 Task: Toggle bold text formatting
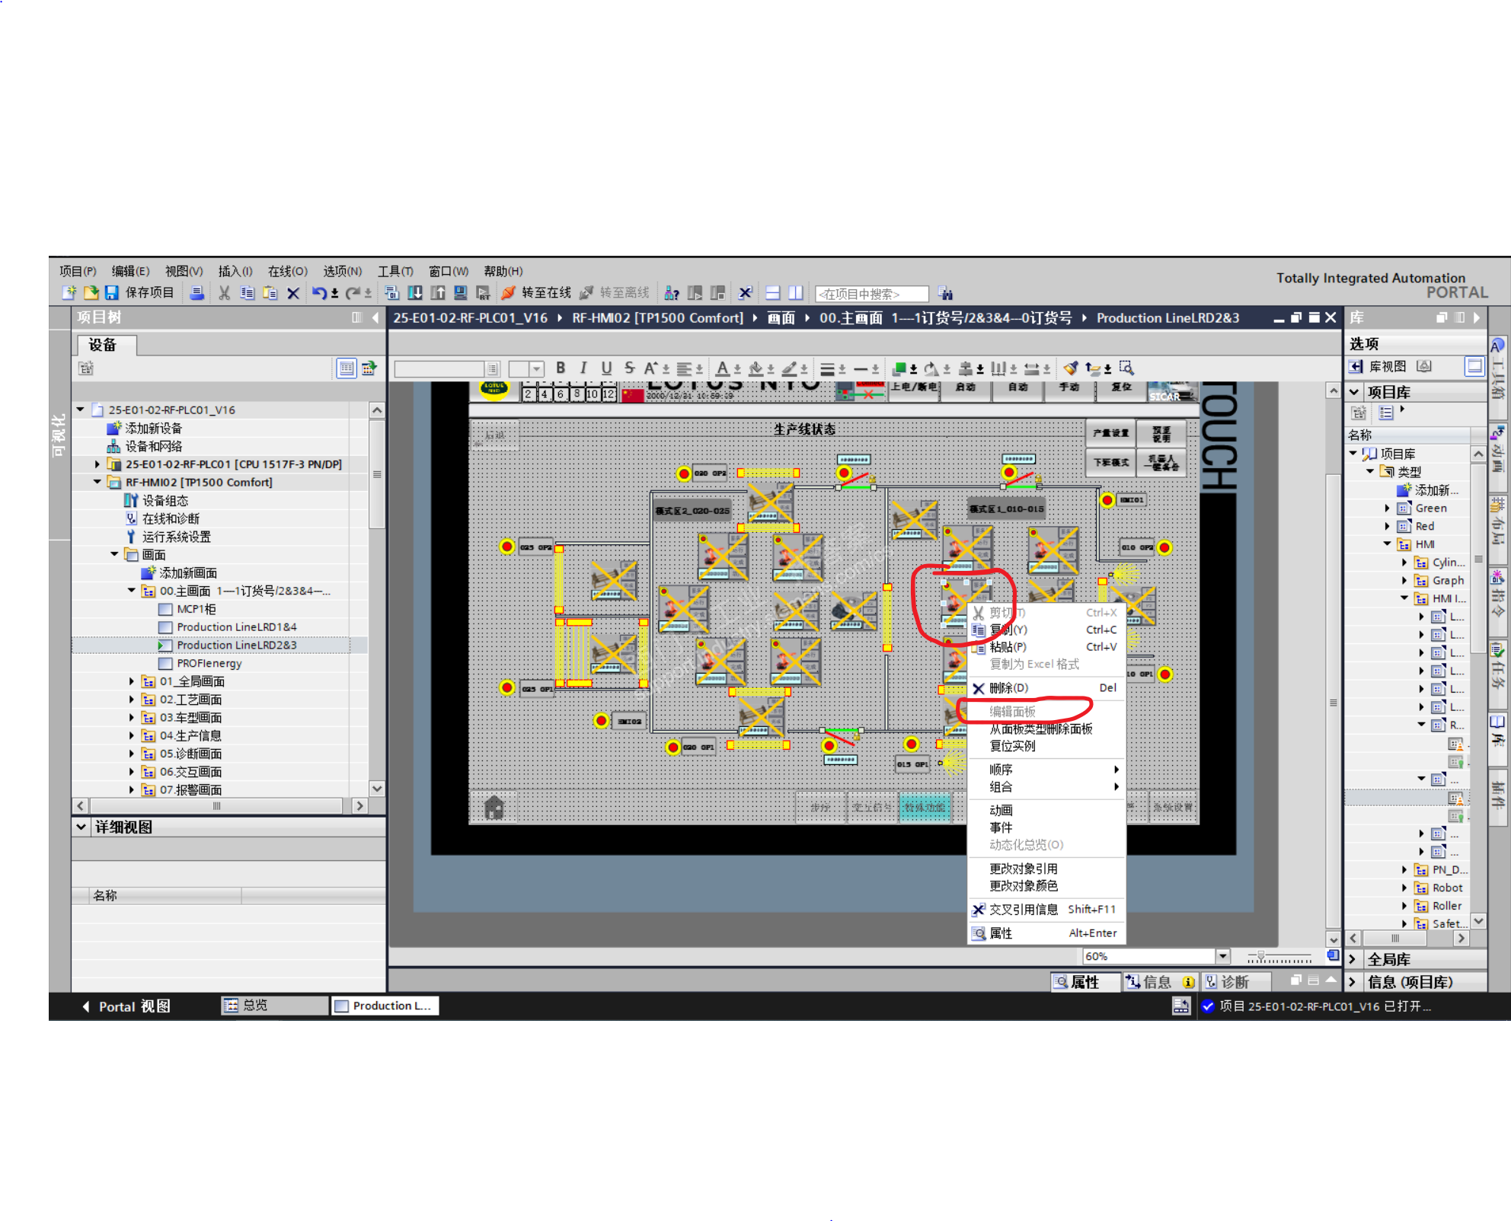(561, 368)
